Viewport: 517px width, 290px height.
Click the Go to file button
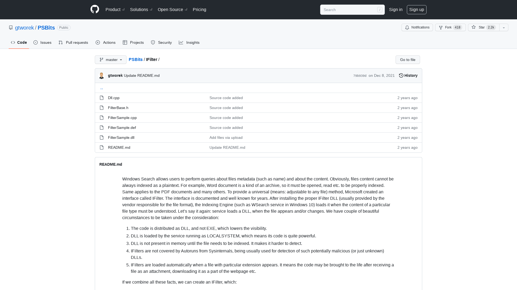point(408,60)
